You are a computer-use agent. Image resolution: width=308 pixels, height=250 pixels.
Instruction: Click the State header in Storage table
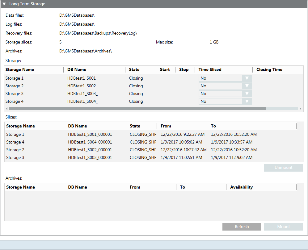pyautogui.click(x=134, y=70)
